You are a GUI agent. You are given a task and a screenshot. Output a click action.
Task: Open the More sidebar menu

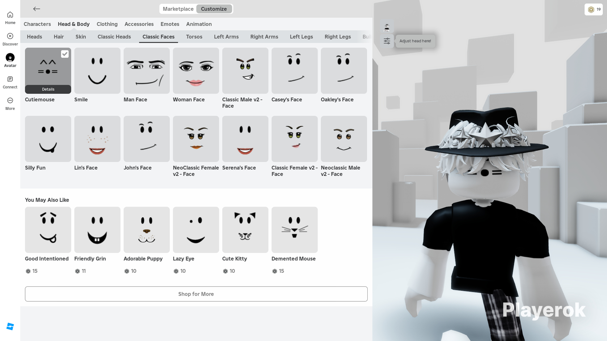click(x=10, y=104)
